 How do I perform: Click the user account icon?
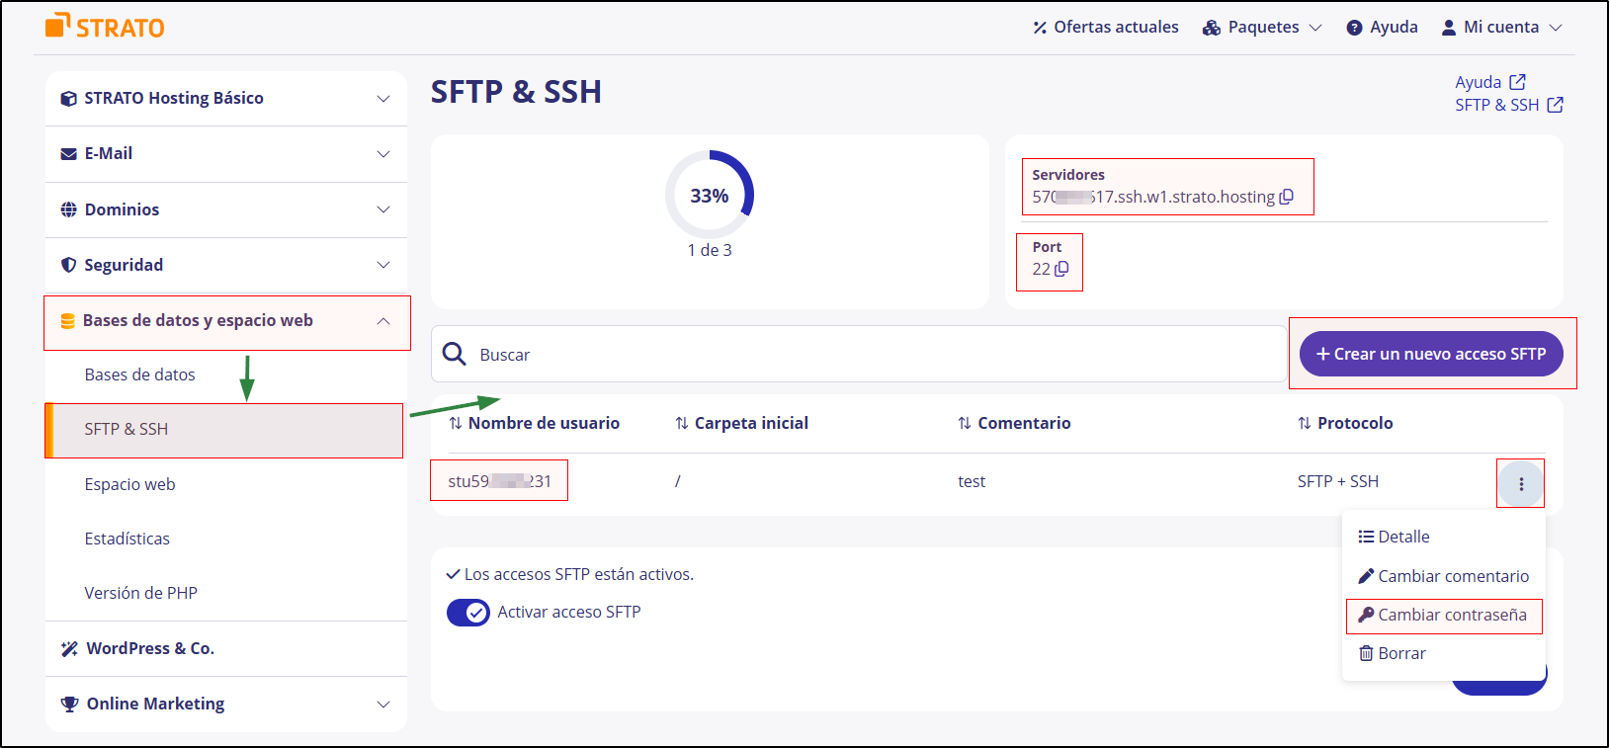(x=1449, y=28)
